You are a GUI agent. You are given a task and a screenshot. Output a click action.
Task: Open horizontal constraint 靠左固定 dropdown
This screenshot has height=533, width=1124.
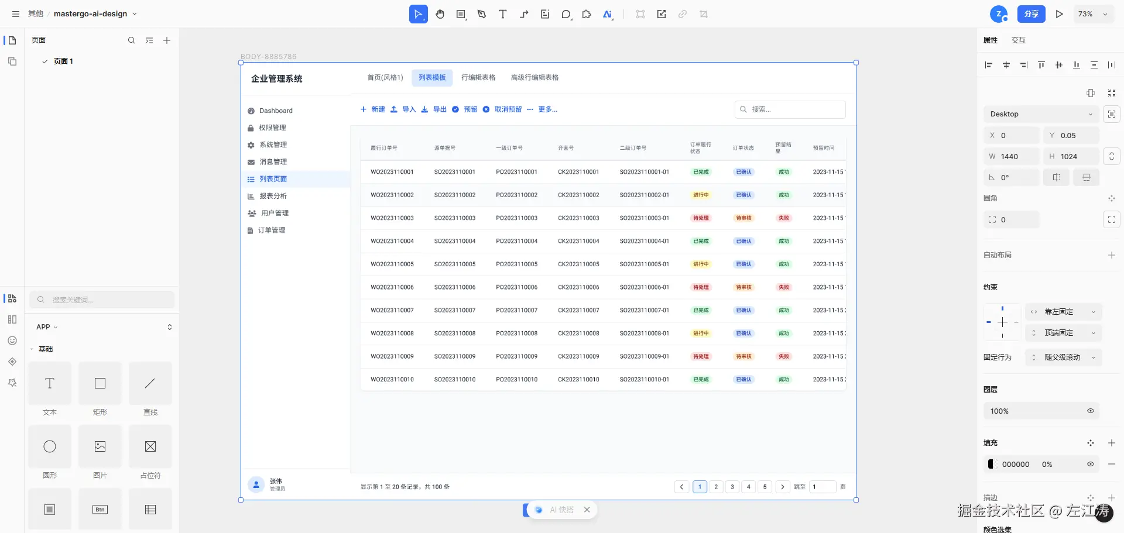coord(1063,312)
